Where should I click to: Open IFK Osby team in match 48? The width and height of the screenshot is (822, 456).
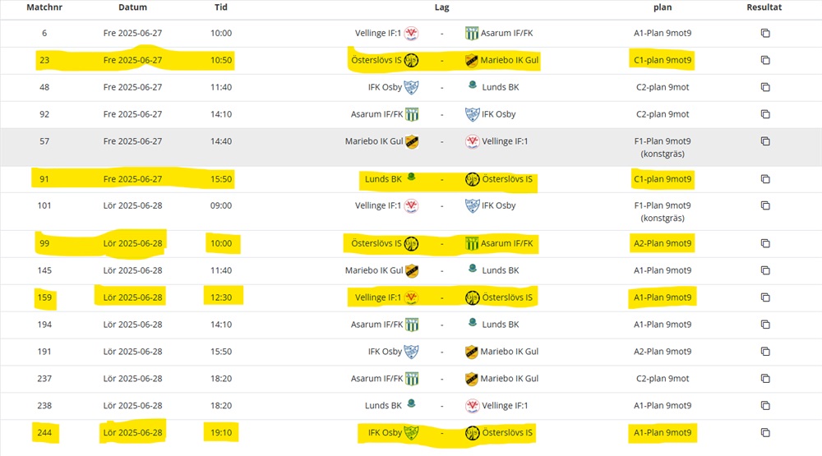click(385, 87)
